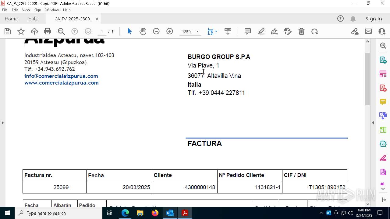
Task: Open File Explorer from the taskbar
Action: click(140, 213)
